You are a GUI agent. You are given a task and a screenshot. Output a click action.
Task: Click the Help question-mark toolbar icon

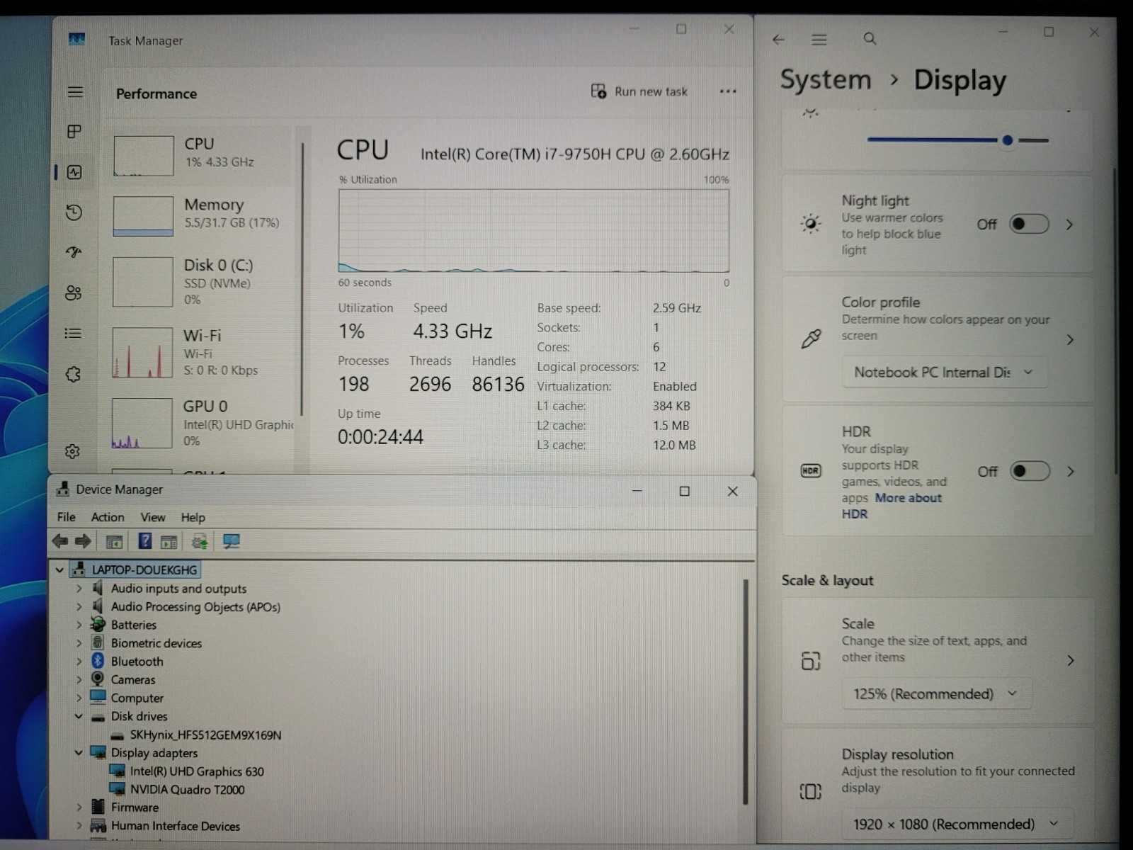click(144, 541)
